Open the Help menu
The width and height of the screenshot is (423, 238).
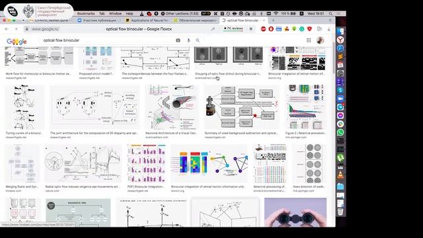pos(130,13)
